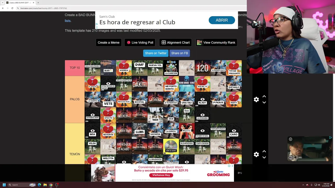Select the NEVERITA song tile
Screen dimensions: 335x188
(108, 131)
